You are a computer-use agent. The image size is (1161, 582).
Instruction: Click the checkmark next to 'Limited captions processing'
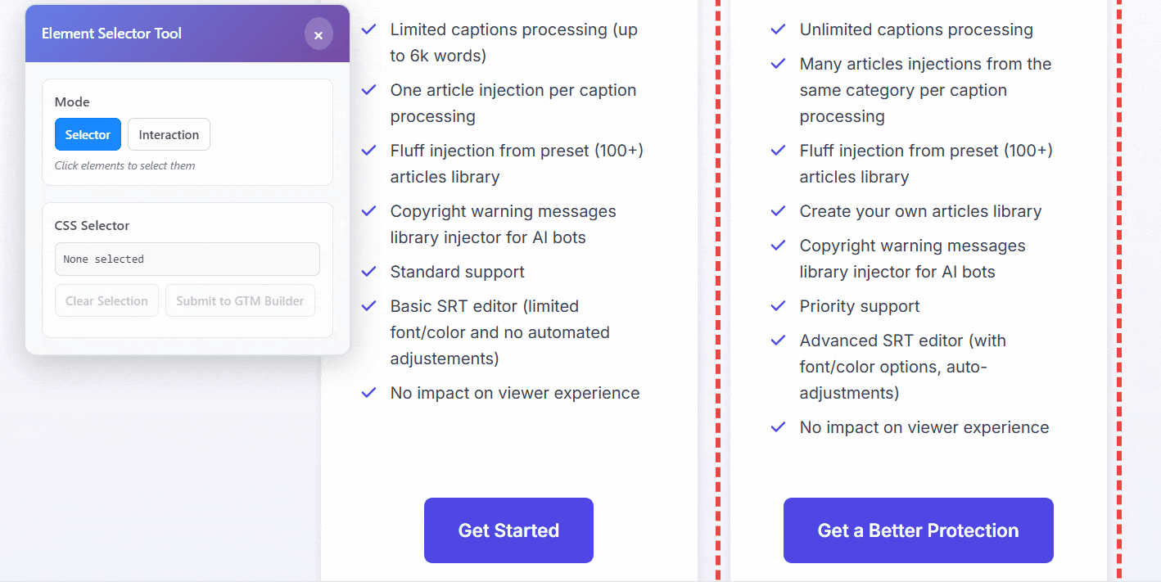368,29
